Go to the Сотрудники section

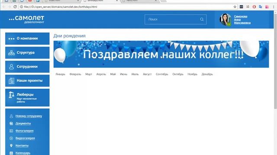point(27,67)
